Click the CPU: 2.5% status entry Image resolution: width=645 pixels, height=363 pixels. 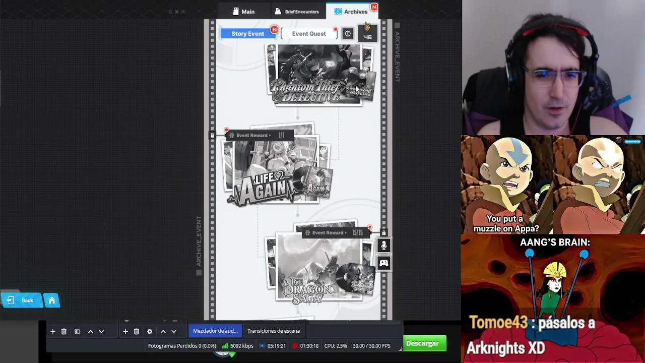(x=336, y=346)
